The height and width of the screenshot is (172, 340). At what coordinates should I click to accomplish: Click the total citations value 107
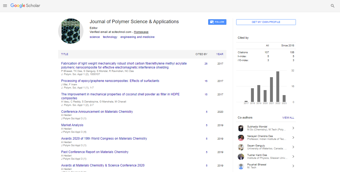(267, 52)
